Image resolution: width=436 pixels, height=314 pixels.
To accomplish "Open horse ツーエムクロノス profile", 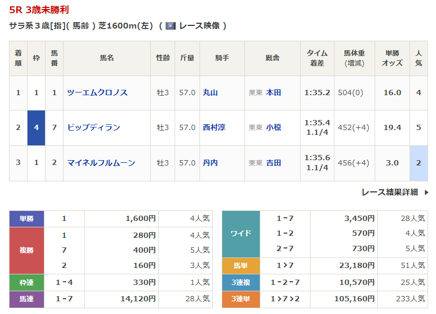I will coord(97,93).
